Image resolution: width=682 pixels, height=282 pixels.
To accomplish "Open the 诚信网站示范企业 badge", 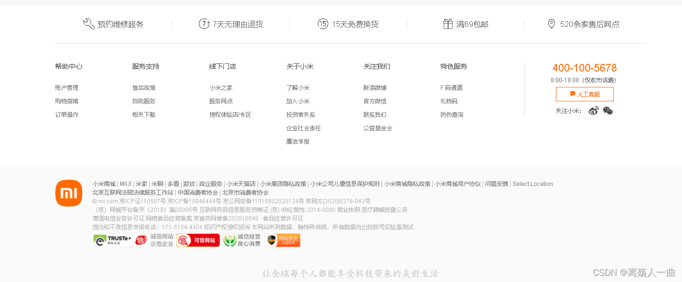I will (x=154, y=240).
